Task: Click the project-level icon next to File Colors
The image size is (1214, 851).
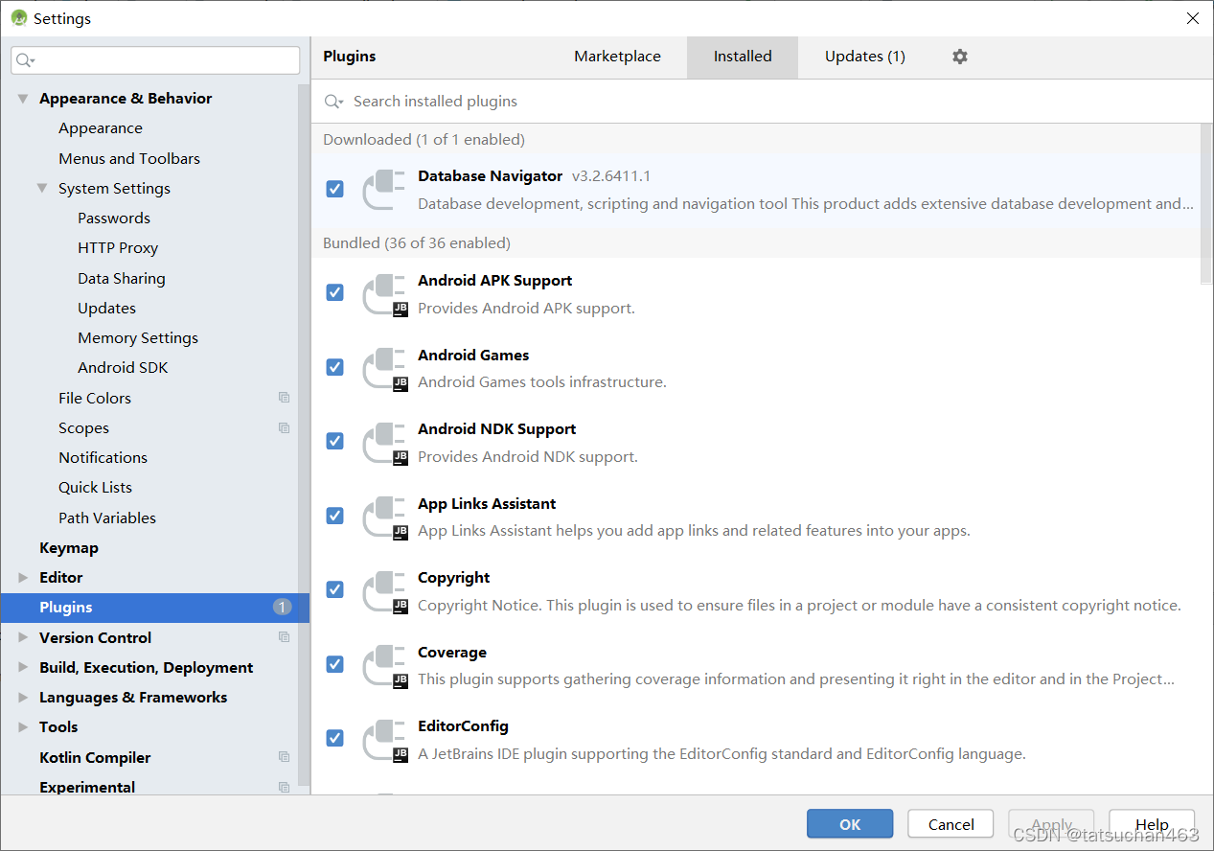Action: click(284, 398)
